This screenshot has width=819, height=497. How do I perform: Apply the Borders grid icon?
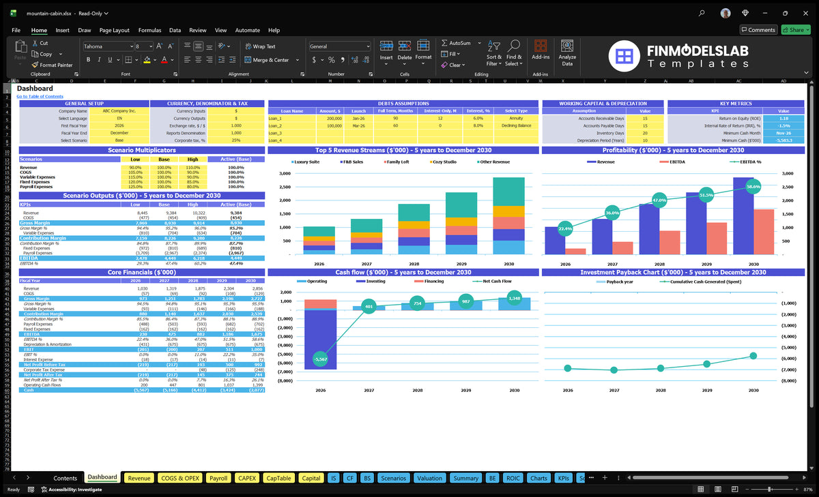[x=129, y=60]
